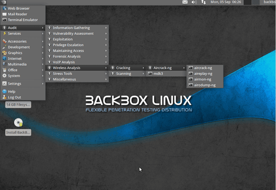
Task: Expand the Privilege Escalation arrow
Action: coord(106,45)
